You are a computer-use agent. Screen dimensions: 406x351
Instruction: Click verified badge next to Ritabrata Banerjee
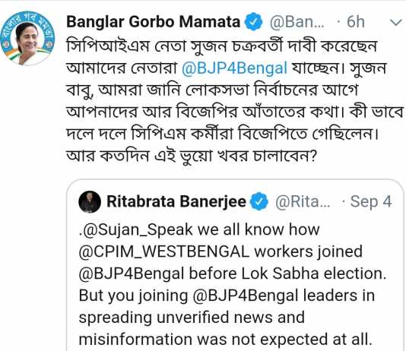[259, 201]
